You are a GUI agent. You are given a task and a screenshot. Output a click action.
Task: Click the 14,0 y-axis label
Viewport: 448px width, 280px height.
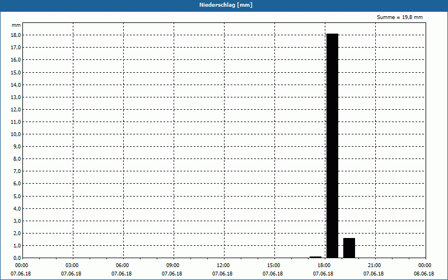pyautogui.click(x=16, y=85)
